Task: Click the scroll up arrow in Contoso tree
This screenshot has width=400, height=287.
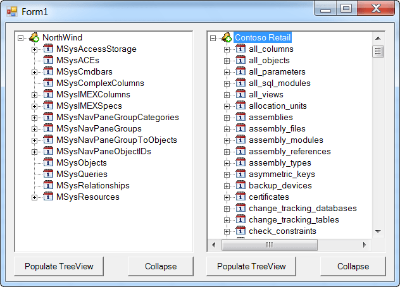Action: 378,39
